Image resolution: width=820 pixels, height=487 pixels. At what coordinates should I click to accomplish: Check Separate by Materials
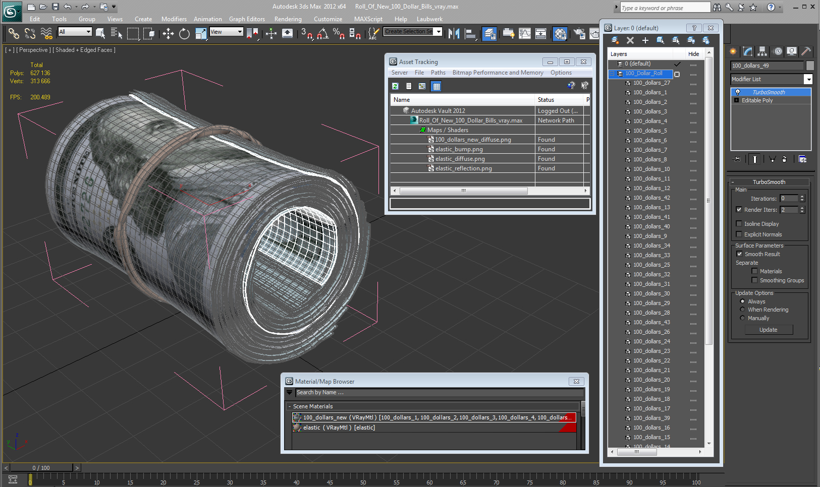(x=754, y=271)
